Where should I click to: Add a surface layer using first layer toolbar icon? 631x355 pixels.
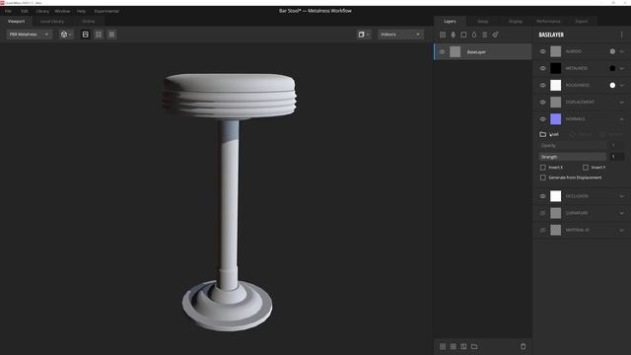(443, 35)
